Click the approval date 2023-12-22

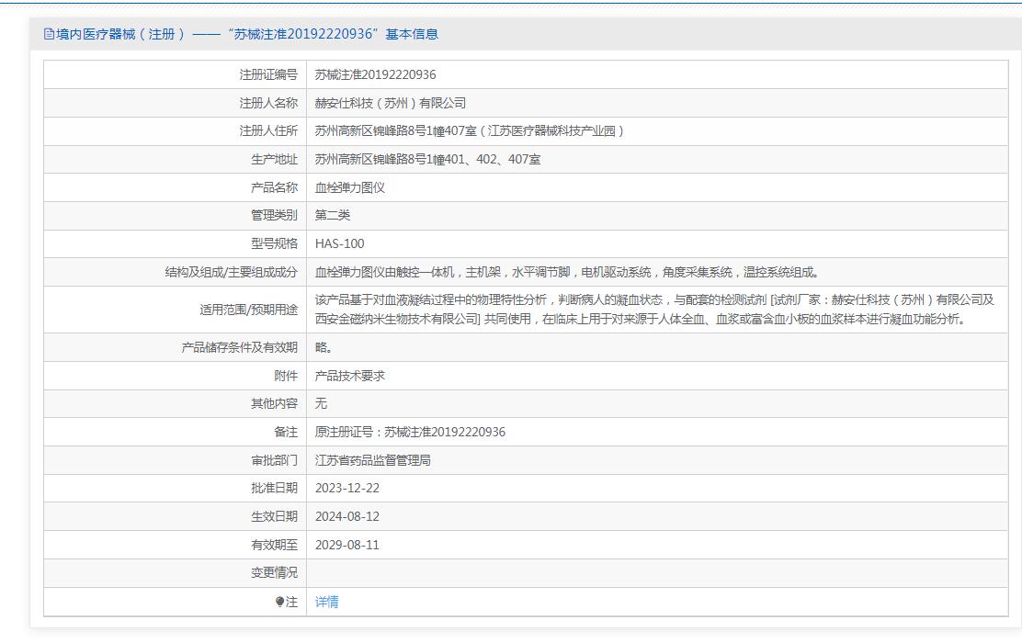[346, 488]
